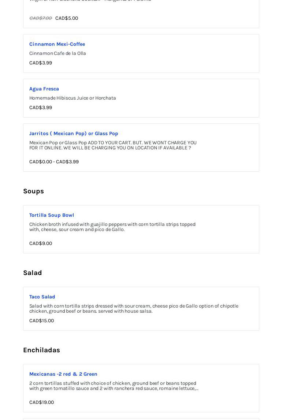Open Mexicanas -2 red & 2 Green item
This screenshot has width=282, height=420.
[63, 374]
